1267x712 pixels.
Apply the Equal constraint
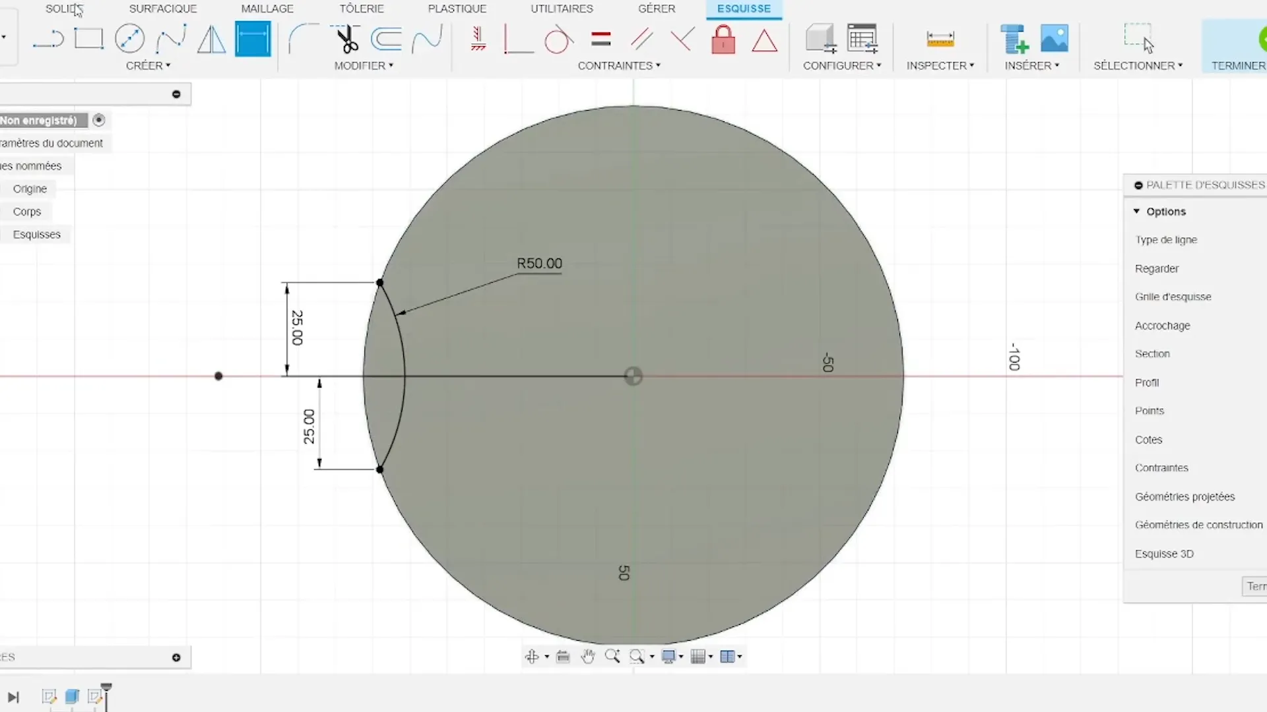point(601,39)
